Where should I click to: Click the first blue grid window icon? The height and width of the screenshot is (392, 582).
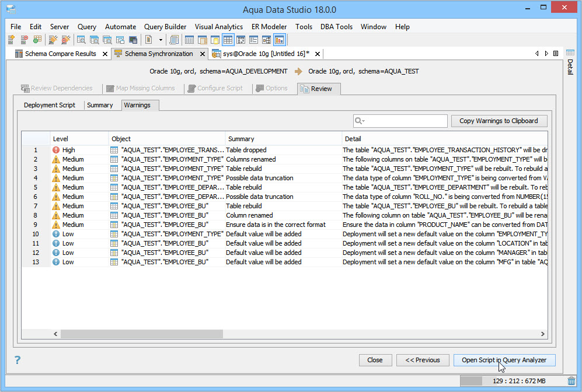(189, 40)
